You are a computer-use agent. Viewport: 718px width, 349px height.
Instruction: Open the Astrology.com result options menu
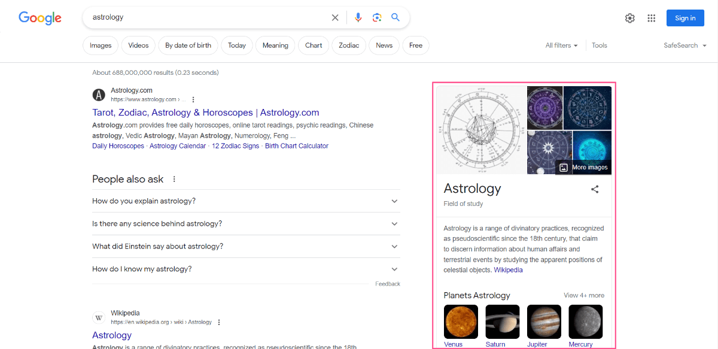[193, 99]
